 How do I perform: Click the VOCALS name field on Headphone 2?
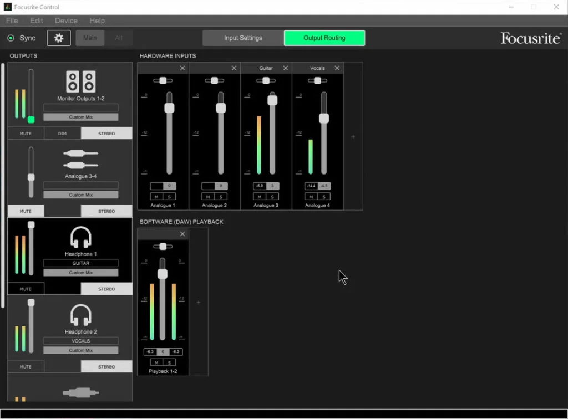point(81,341)
